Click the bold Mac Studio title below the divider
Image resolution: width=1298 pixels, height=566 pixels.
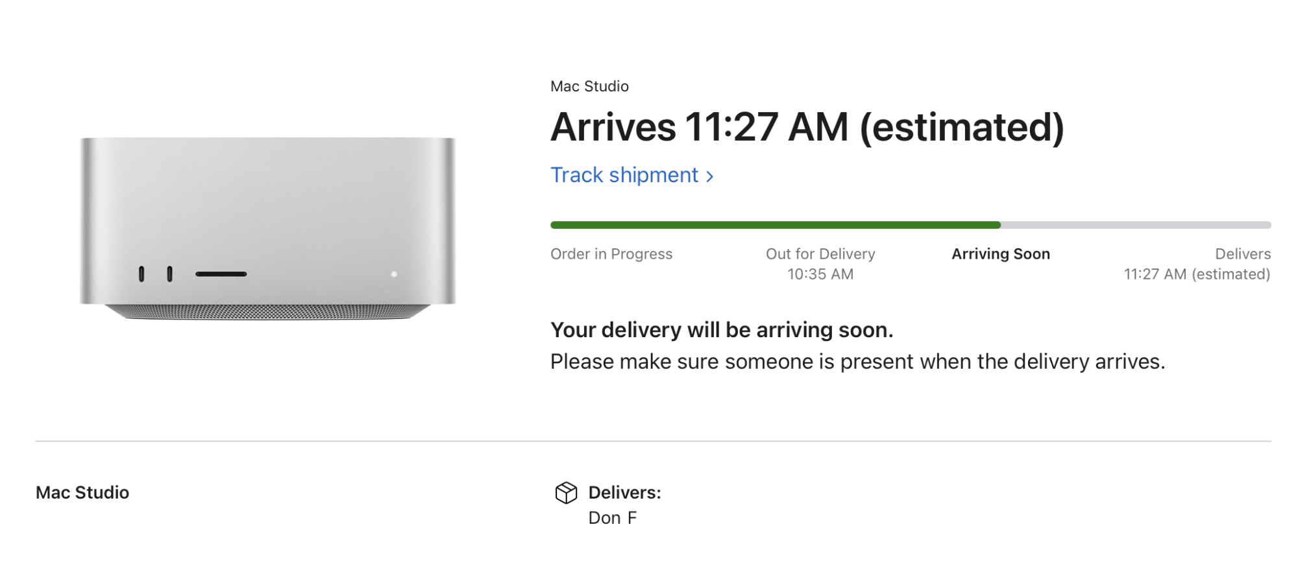82,493
